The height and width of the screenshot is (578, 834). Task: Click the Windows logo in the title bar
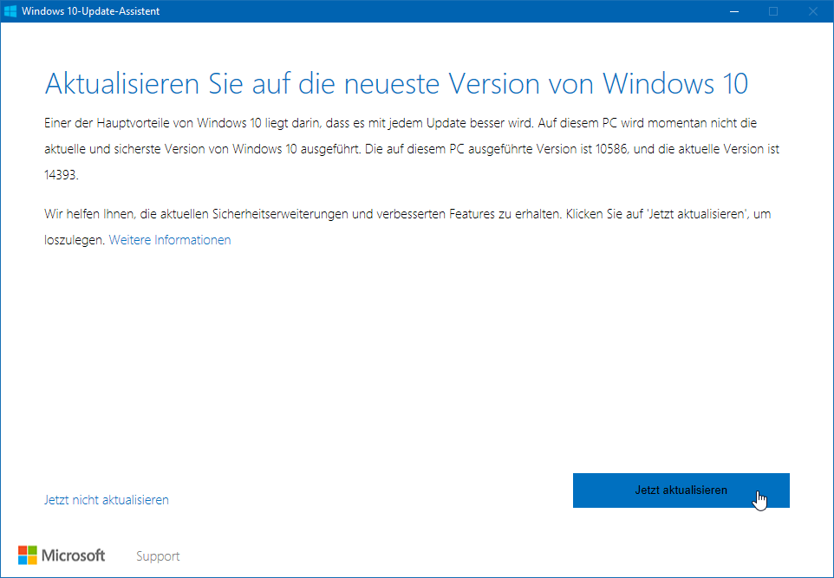[x=10, y=11]
